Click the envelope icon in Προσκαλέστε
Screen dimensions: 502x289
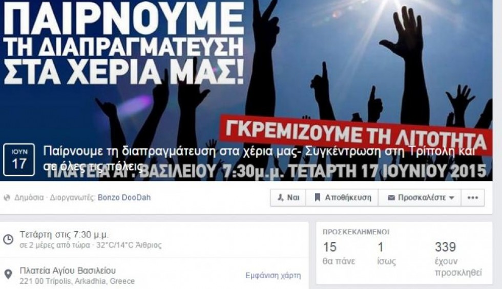tap(391, 198)
